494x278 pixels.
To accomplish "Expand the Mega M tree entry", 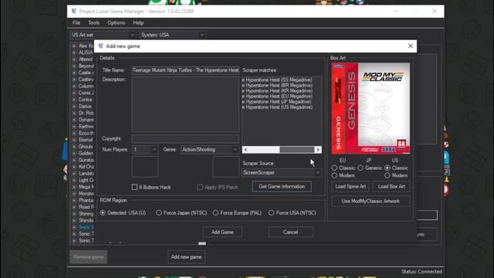I will 74,187.
